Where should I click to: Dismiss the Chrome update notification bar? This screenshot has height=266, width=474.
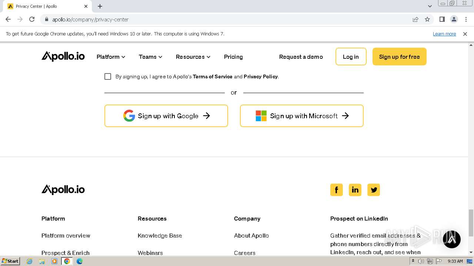(465, 34)
